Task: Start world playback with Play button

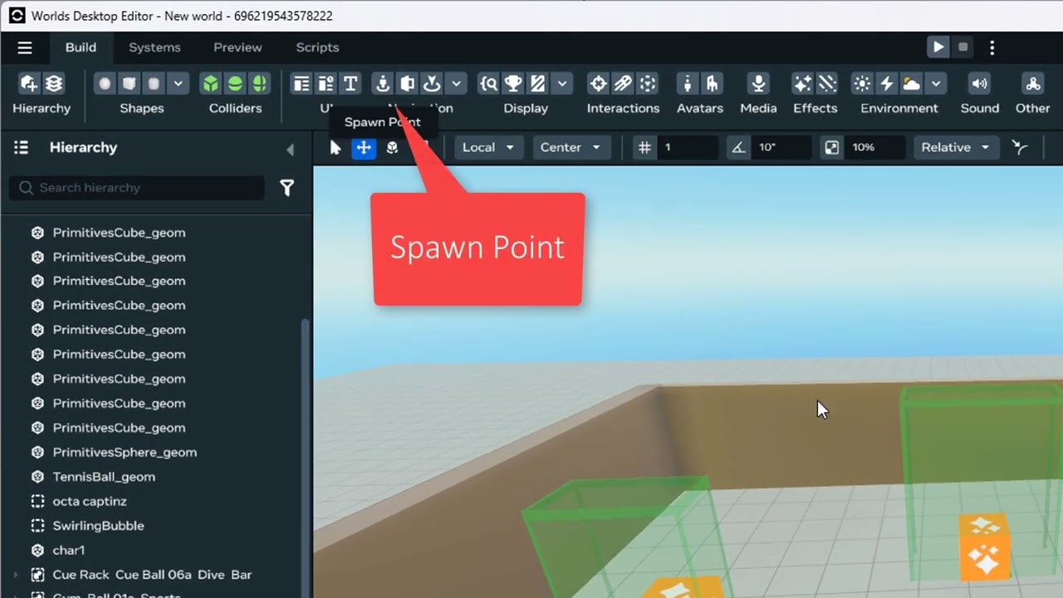Action: click(x=938, y=47)
